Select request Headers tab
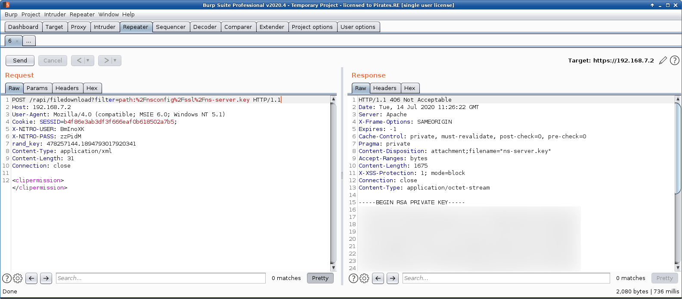Viewport: 682px width, 299px height. (67, 88)
